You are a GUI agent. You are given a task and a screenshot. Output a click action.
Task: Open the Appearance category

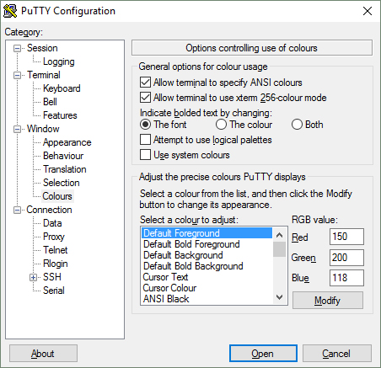67,142
